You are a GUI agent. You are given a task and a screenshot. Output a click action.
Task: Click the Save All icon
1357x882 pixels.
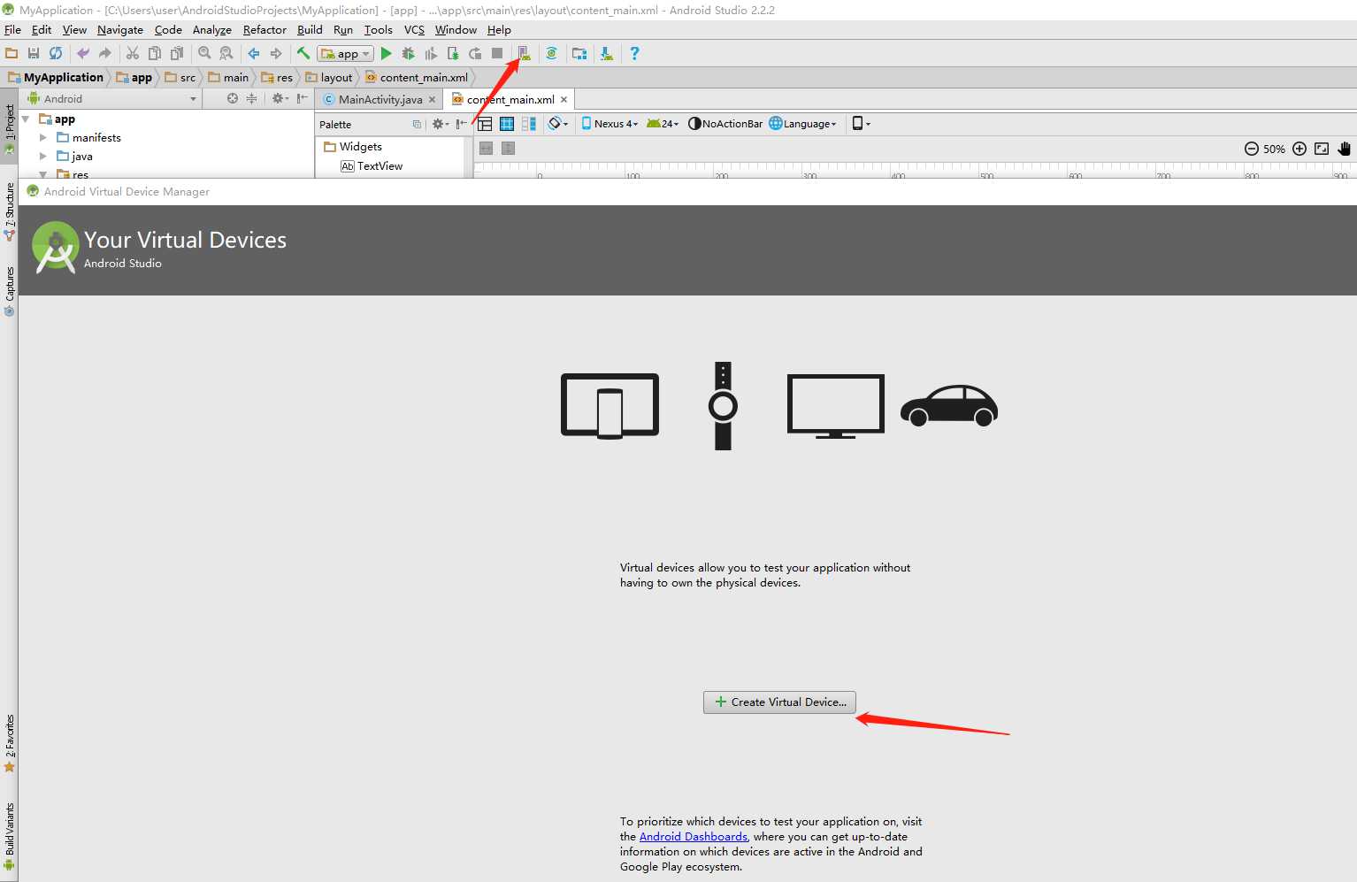click(34, 53)
